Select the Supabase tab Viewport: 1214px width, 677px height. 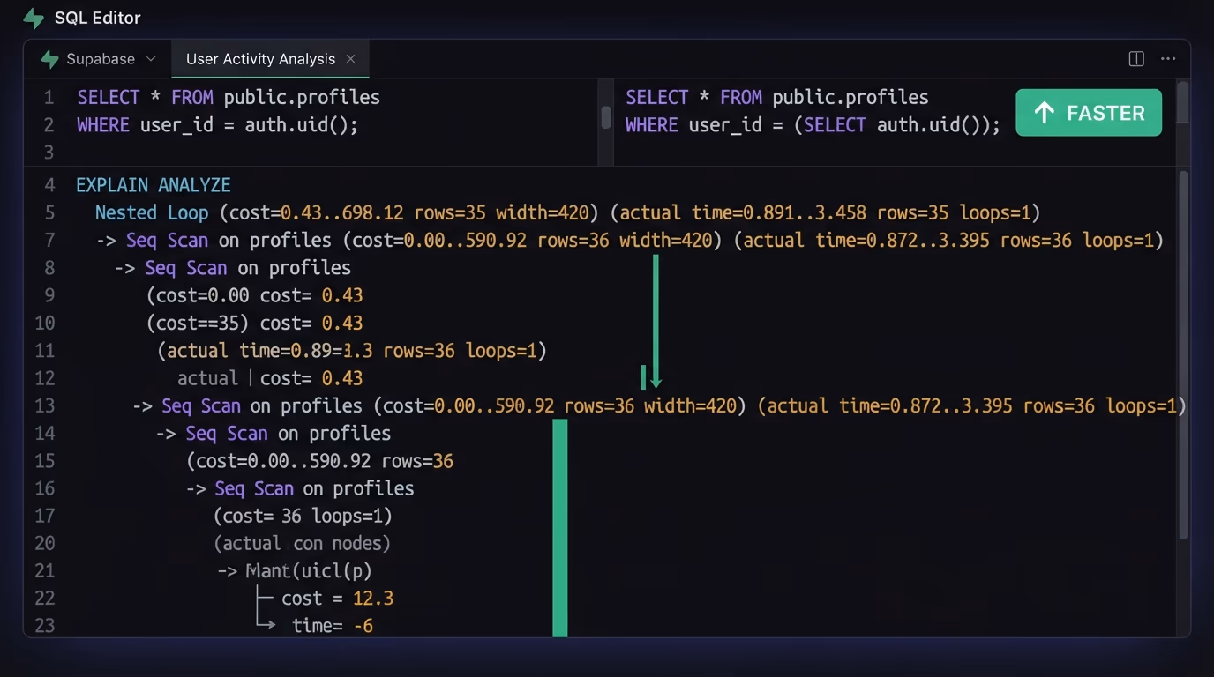coord(99,59)
